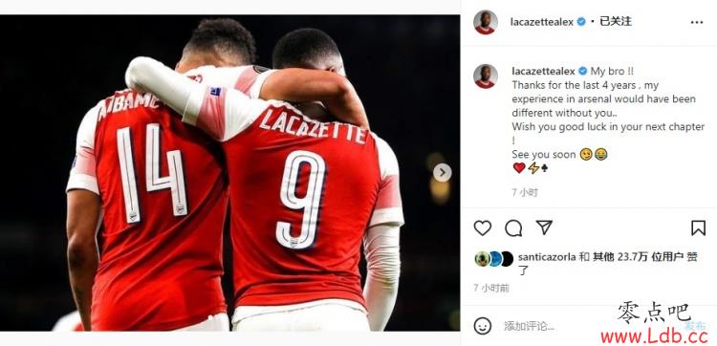Viewport: 717px width, 346px height.
Task: Open santicazorla profile from likes
Action: 547,257
